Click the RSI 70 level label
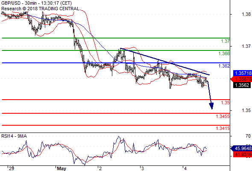The image size is (252, 171). (x=248, y=136)
